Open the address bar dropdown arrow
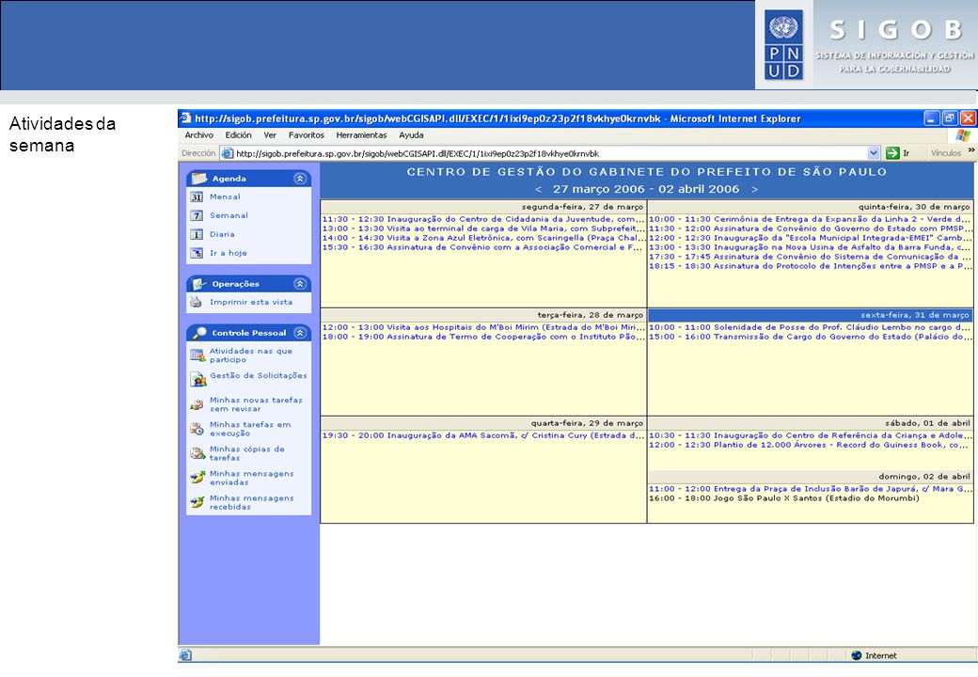The height and width of the screenshot is (677, 978). coord(874,152)
